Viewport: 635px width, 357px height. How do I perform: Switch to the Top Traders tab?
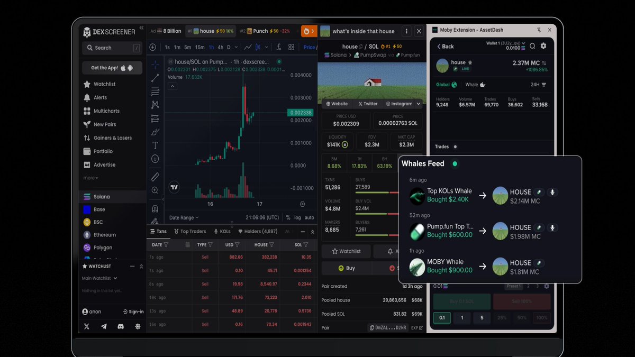[190, 232]
